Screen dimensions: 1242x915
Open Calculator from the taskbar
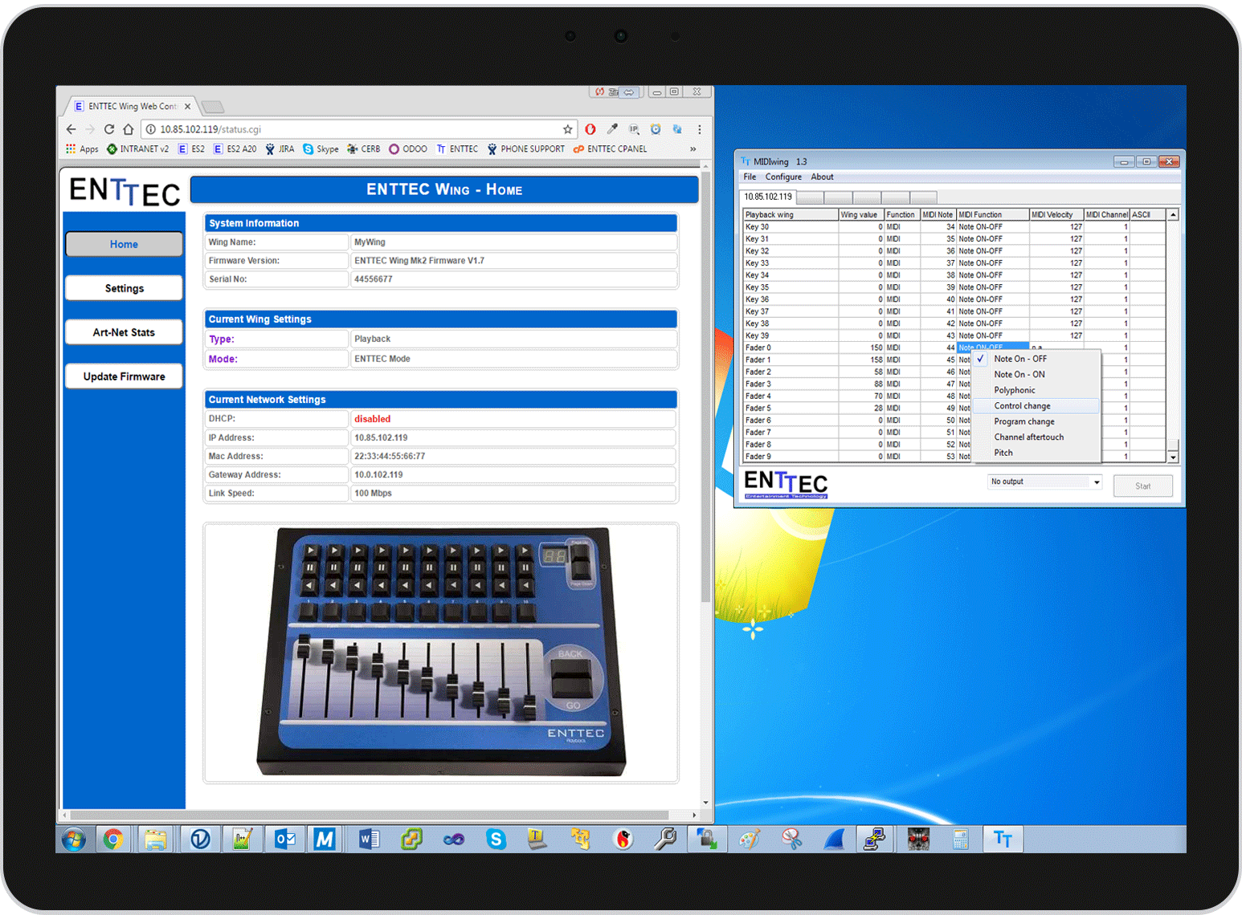960,840
